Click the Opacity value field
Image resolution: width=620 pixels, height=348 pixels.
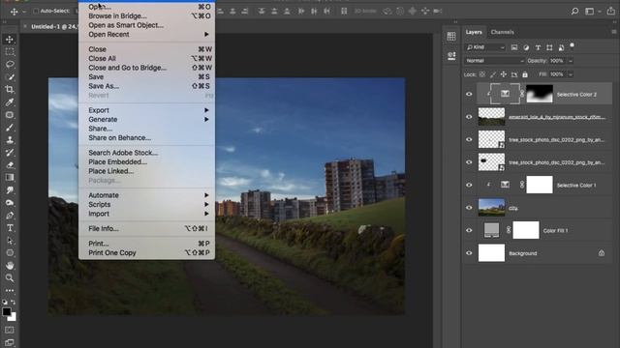(557, 61)
